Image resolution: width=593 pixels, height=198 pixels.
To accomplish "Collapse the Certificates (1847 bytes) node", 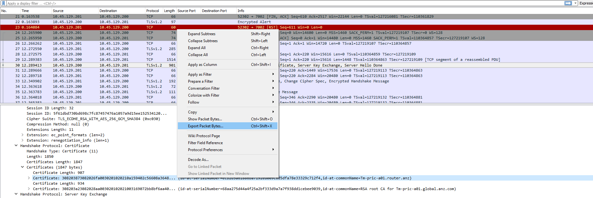I will (23, 167).
